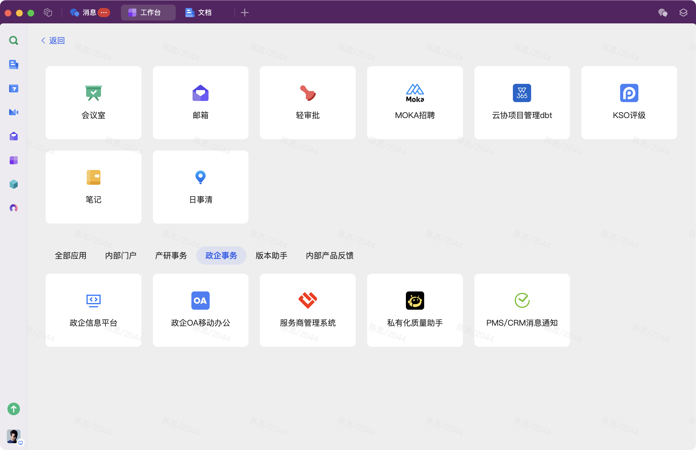Viewport: 696px width, 450px height.
Task: Open the cube-shaped drive icon in the sidebar
Action: [13, 184]
